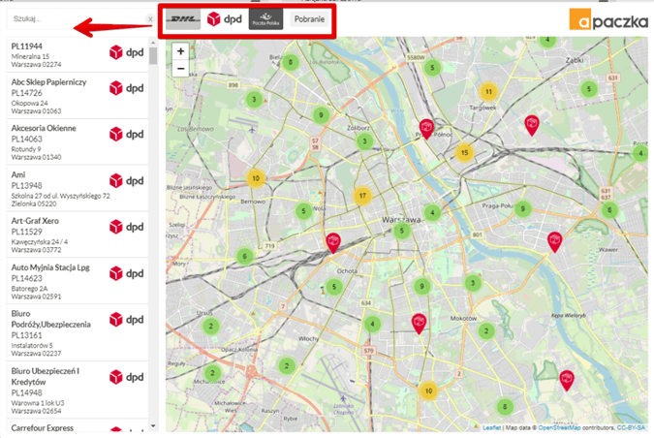The height and width of the screenshot is (438, 654).
Task: Select Akcesoria Okienne pickup point
Action: coord(78,142)
